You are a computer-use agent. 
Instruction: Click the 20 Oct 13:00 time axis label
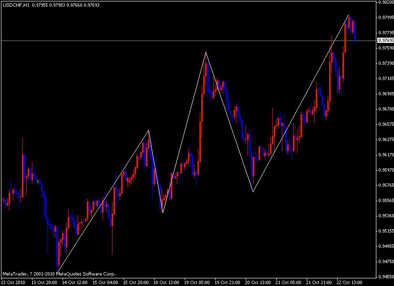(258, 283)
